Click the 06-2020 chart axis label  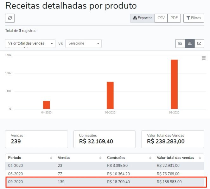click(110, 113)
